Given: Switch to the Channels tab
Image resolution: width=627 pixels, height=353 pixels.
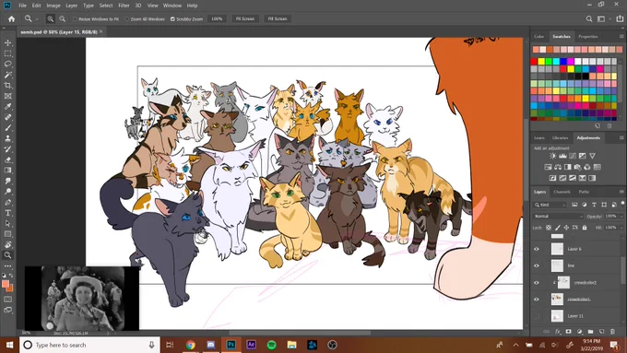Looking at the screenshot, I should [562, 192].
